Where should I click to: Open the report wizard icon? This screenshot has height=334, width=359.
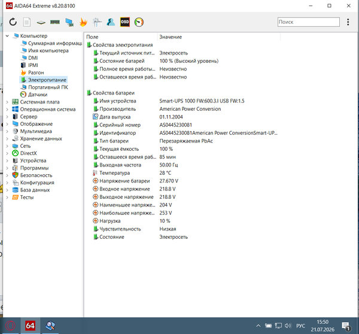(98, 22)
